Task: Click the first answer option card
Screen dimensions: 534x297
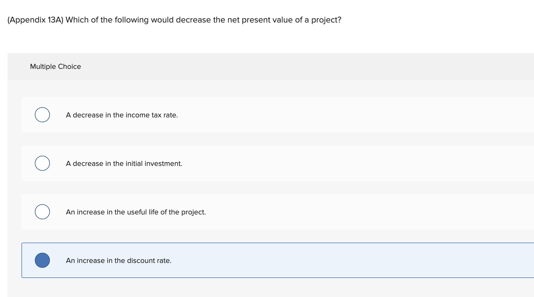Action: click(x=241, y=115)
